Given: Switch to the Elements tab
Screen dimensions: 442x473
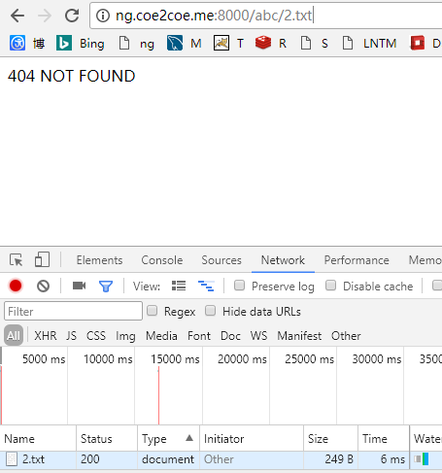Looking at the screenshot, I should pyautogui.click(x=99, y=260).
